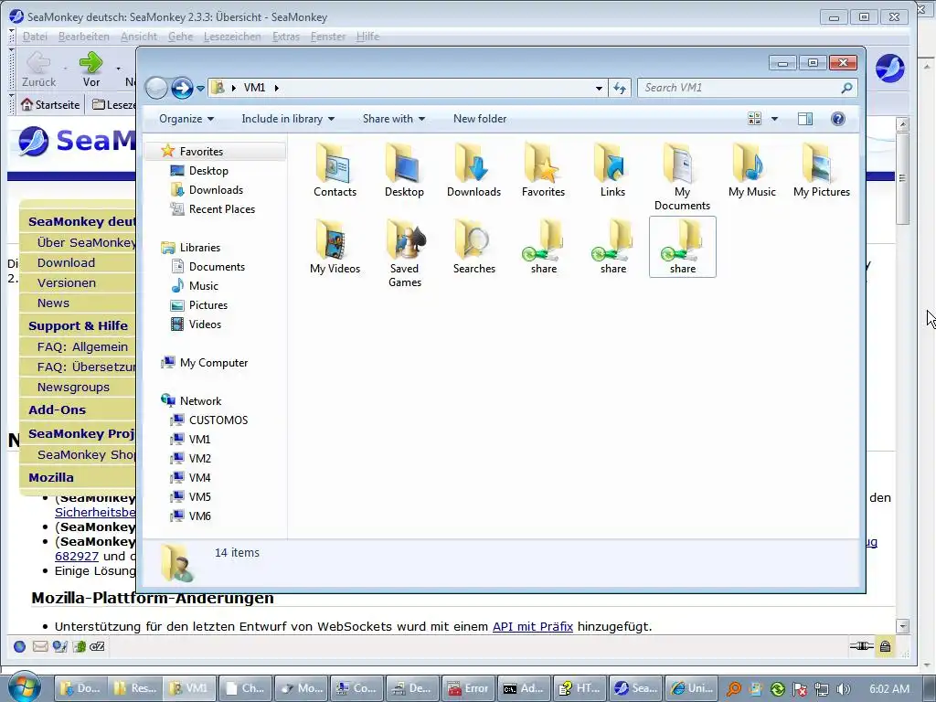Screen dimensions: 936x702
Task: Toggle the preview pane in Explorer
Action: pos(805,118)
